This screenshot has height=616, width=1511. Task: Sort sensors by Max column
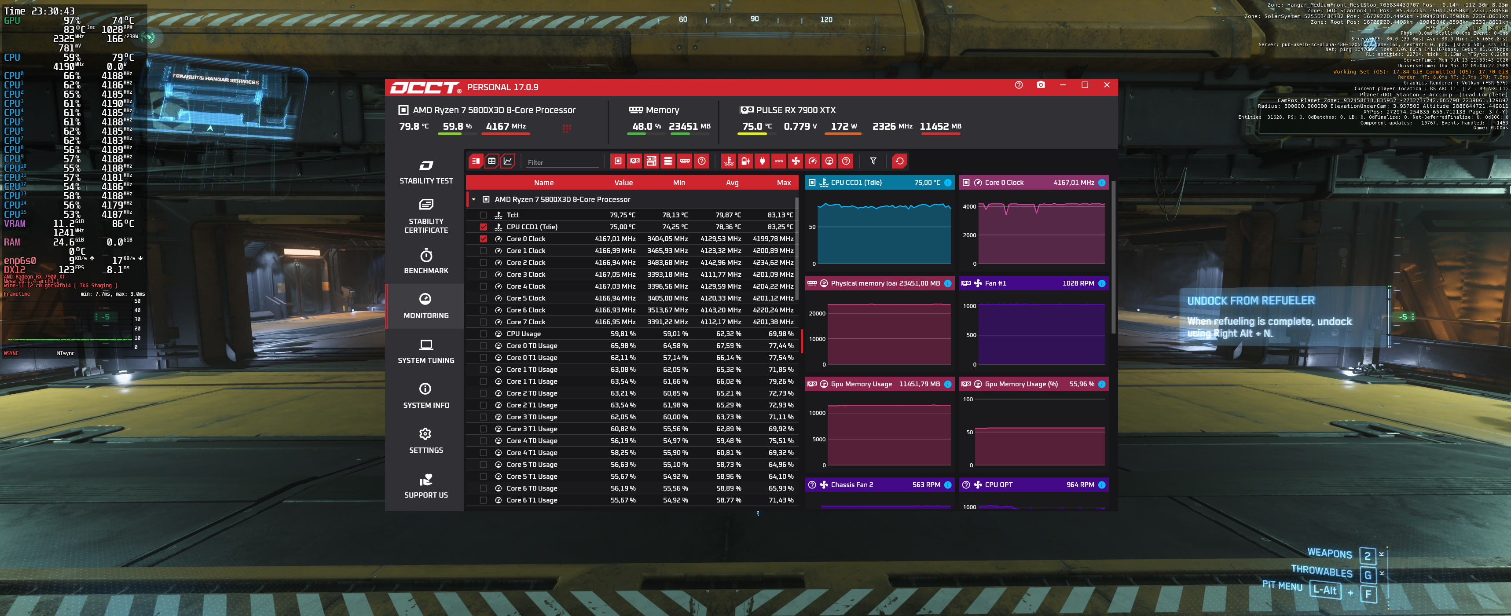[x=784, y=183]
